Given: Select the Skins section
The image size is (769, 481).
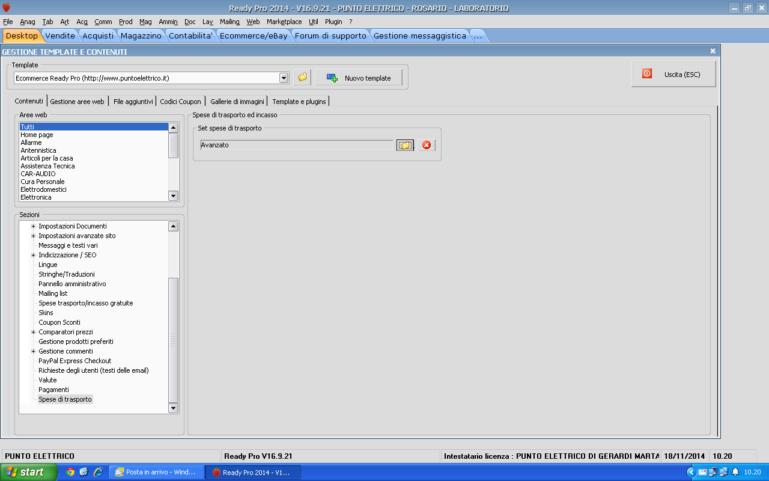Looking at the screenshot, I should (x=46, y=313).
